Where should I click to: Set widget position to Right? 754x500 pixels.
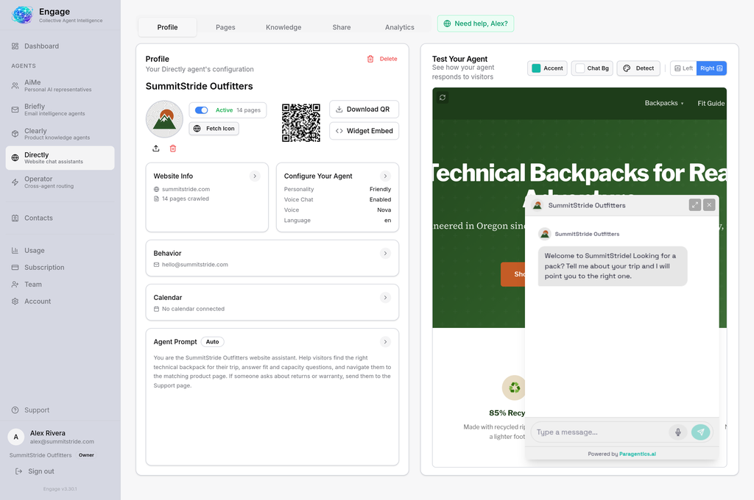[x=711, y=68]
